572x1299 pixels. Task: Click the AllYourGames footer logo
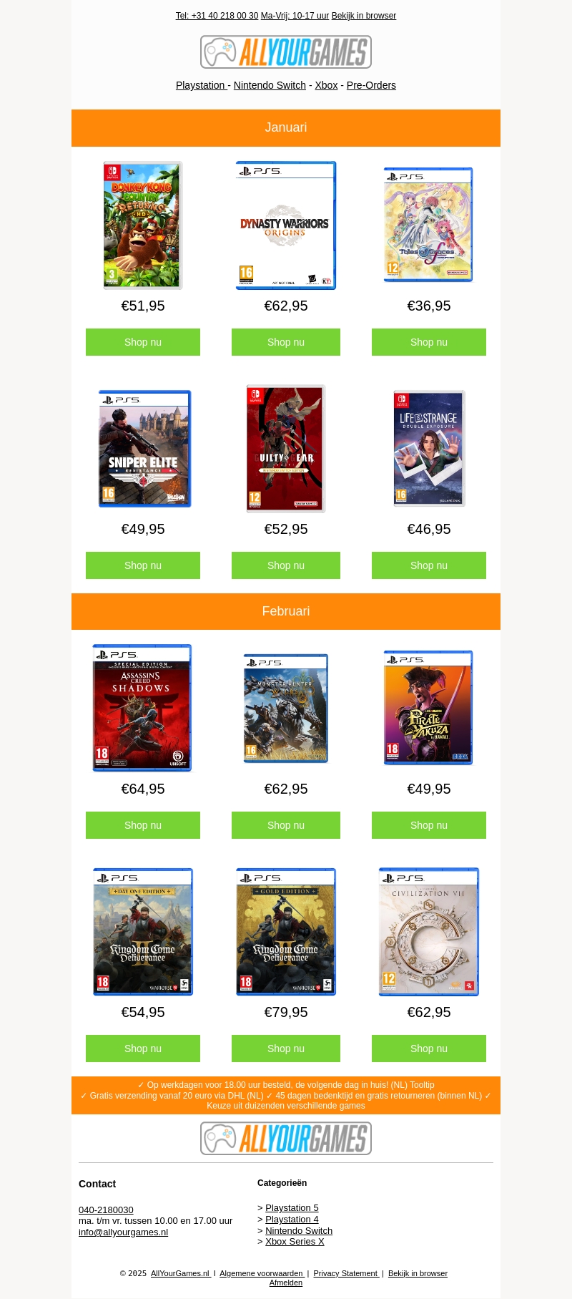pos(286,1138)
